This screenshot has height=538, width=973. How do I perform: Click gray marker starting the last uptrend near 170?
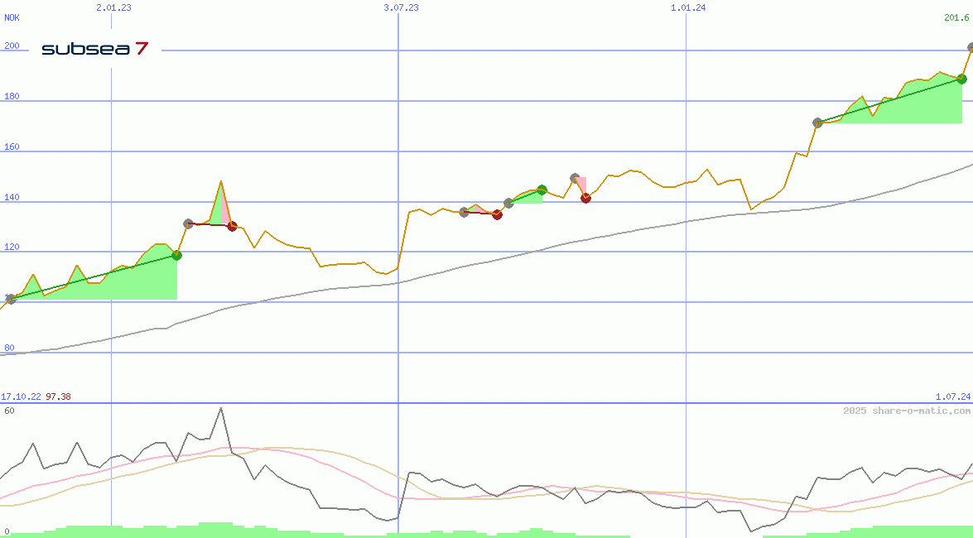(x=817, y=122)
